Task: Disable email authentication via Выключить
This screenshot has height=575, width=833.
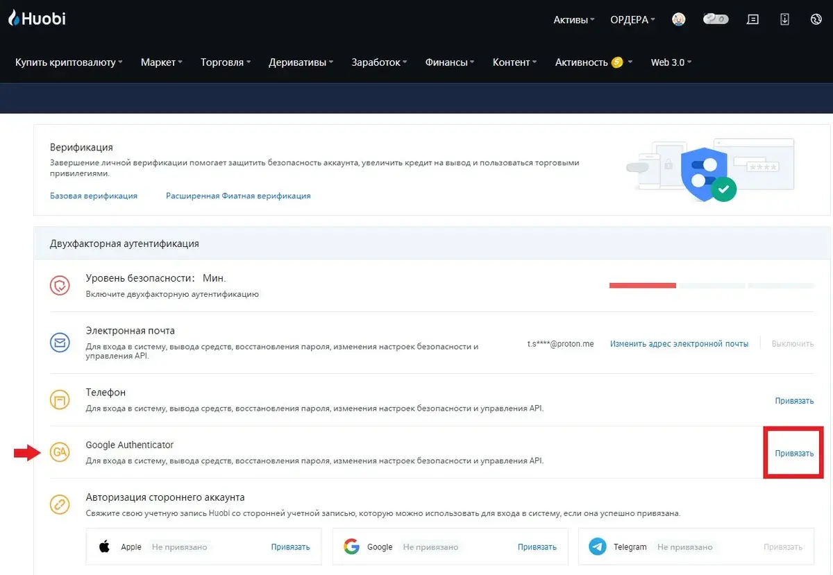Action: coord(792,343)
